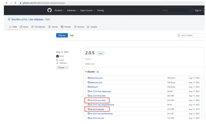206x124 pixels.
Task: Expand the Open Source dropdown menu
Action: tap(87, 10)
